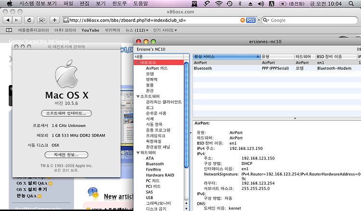Select 그래픽/모니터 in the sidebar
Viewport: 361px width, 211px height.
[x=158, y=203]
